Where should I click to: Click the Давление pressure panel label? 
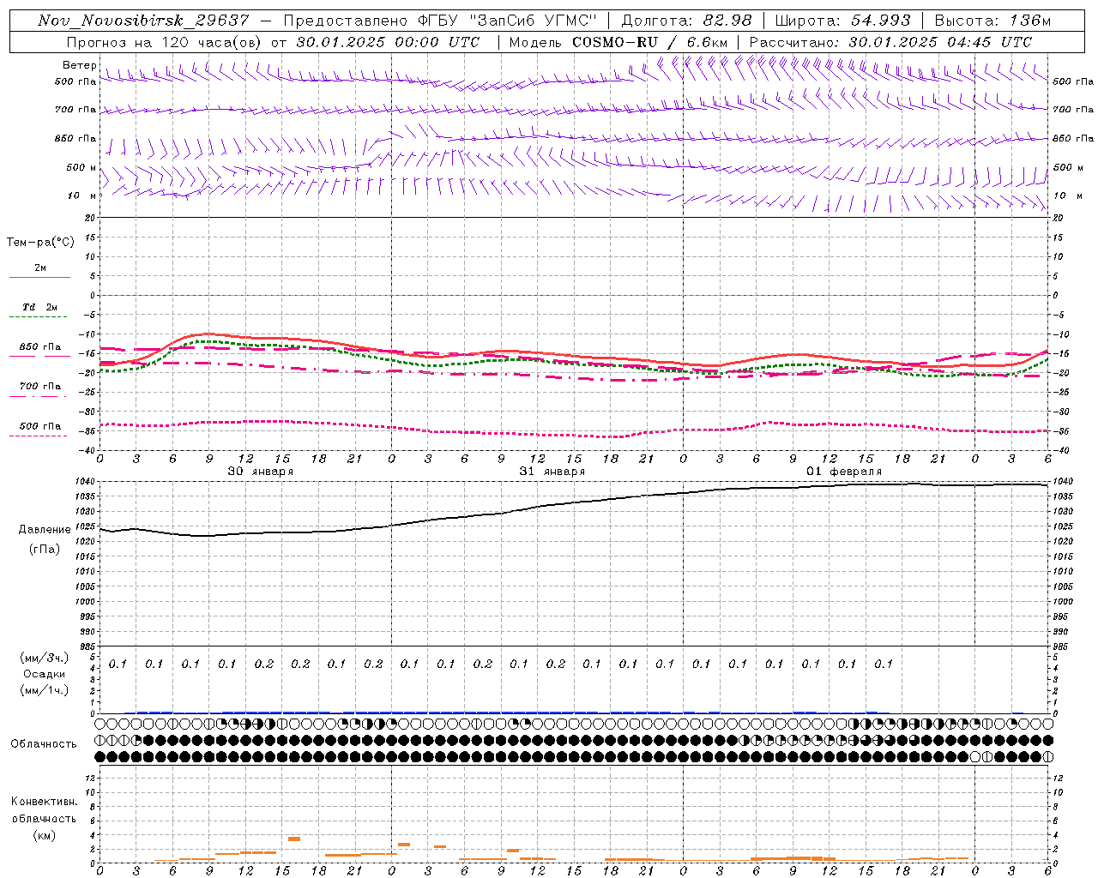pyautogui.click(x=45, y=530)
